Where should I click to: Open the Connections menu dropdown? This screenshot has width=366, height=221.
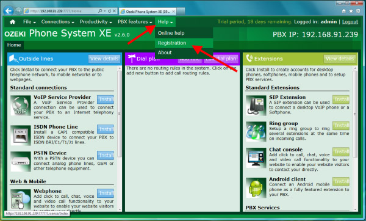(x=58, y=22)
